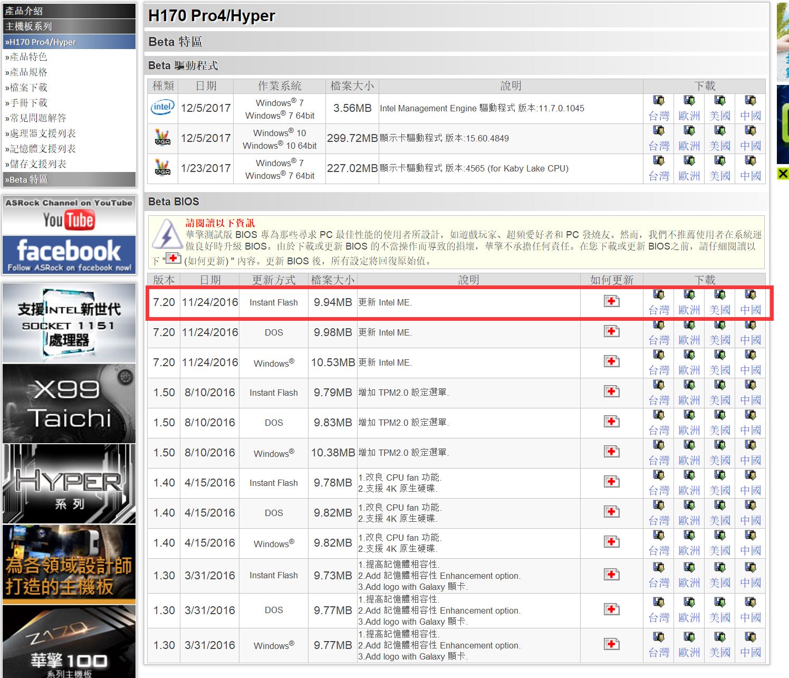This screenshot has height=678, width=789.
Task: Click the lightning warning icon in the BIOS notice
Action: pos(168,234)
